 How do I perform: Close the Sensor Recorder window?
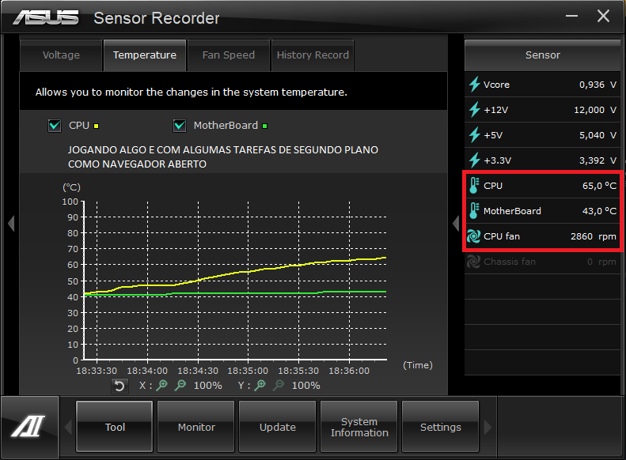(x=603, y=16)
